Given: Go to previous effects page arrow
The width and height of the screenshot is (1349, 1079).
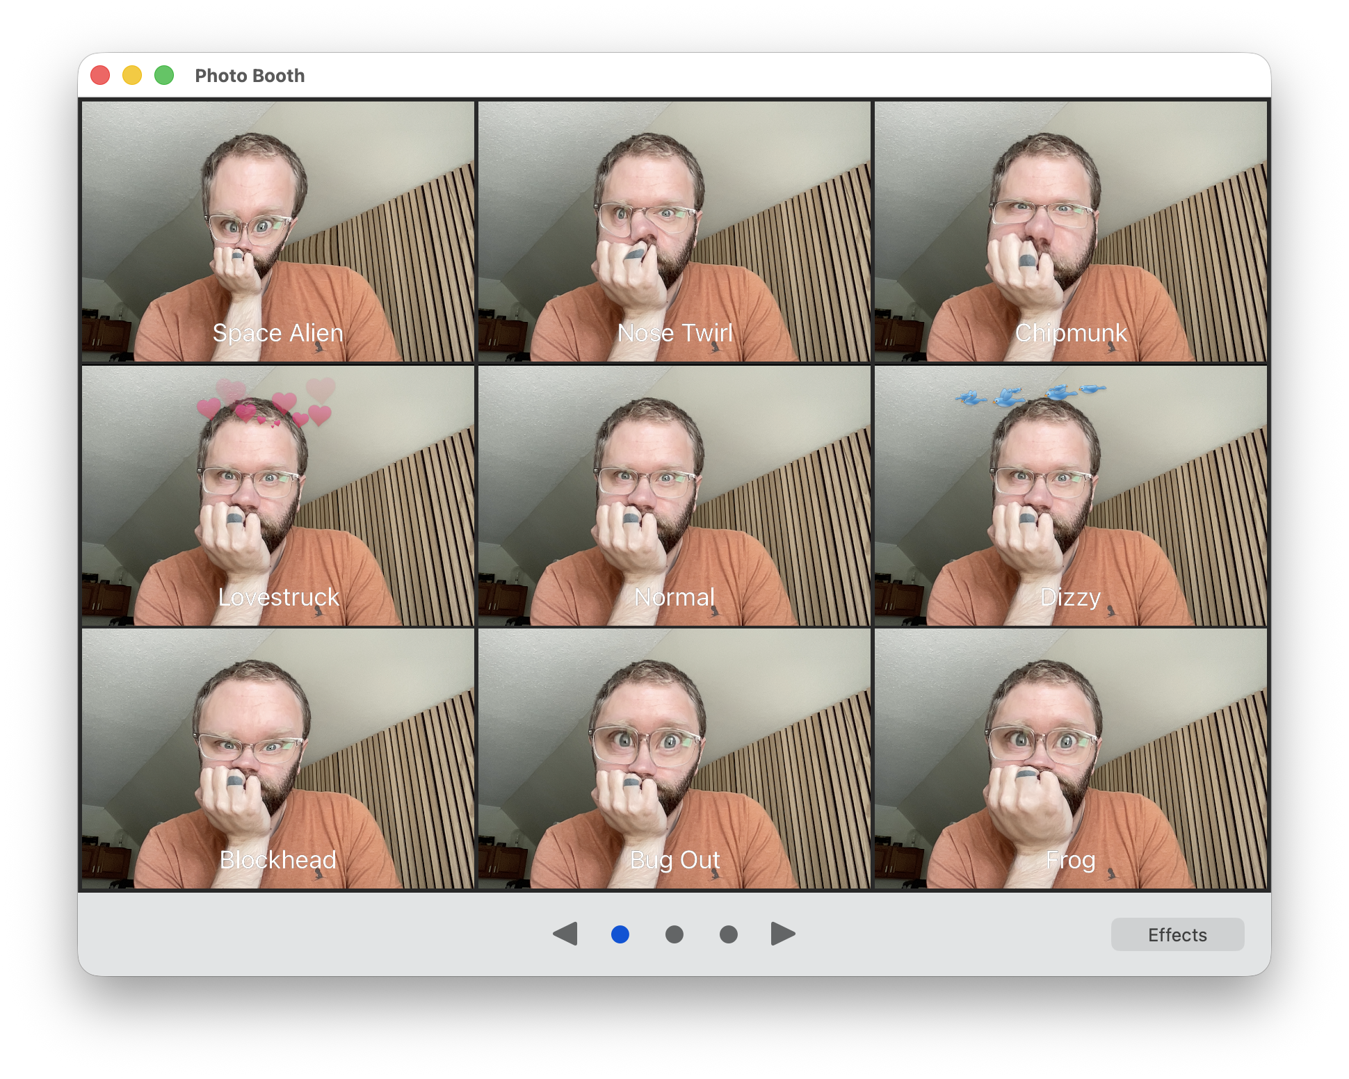Looking at the screenshot, I should (565, 934).
